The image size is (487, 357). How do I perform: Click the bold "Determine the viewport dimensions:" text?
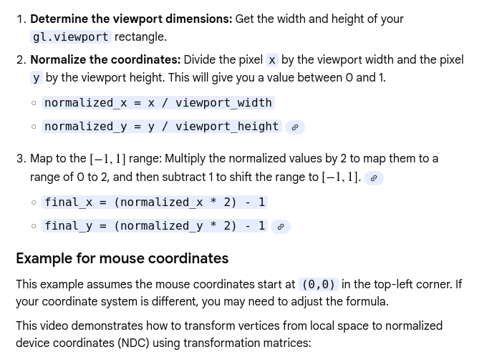(x=131, y=19)
